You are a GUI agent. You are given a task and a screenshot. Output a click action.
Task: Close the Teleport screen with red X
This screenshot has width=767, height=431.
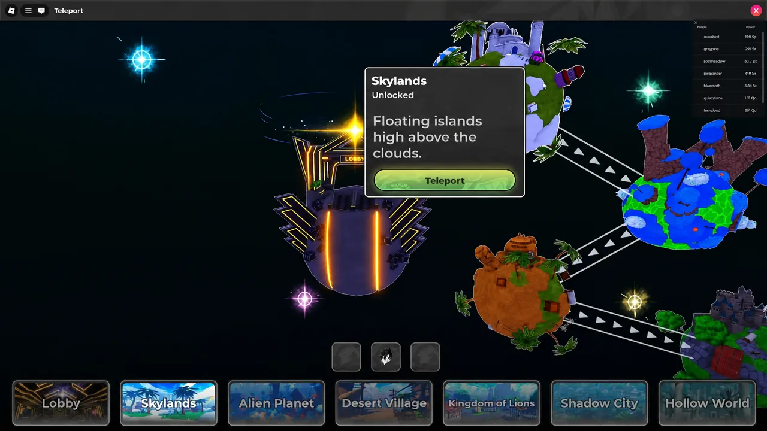(756, 11)
